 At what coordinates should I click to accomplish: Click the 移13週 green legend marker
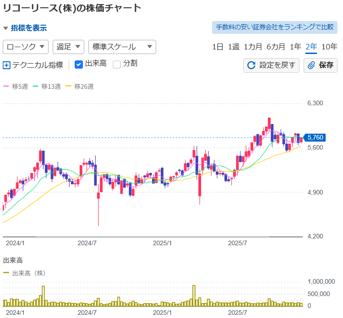pyautogui.click(x=36, y=86)
